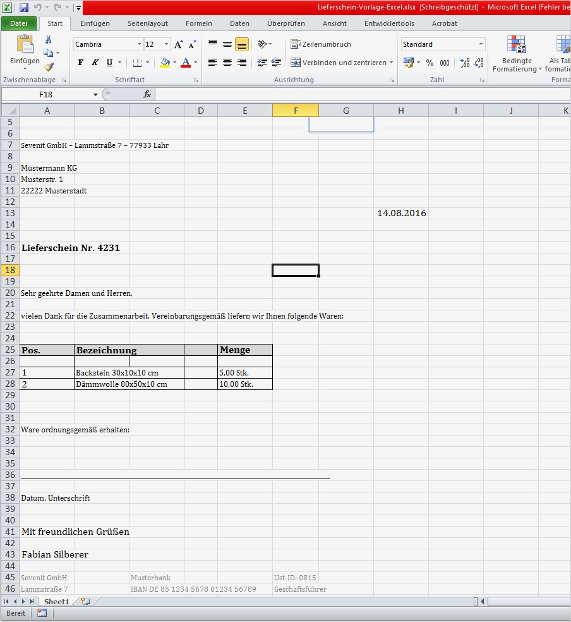Click the Speichern (save) button
Image resolution: width=571 pixels, height=622 pixels.
[23, 7]
